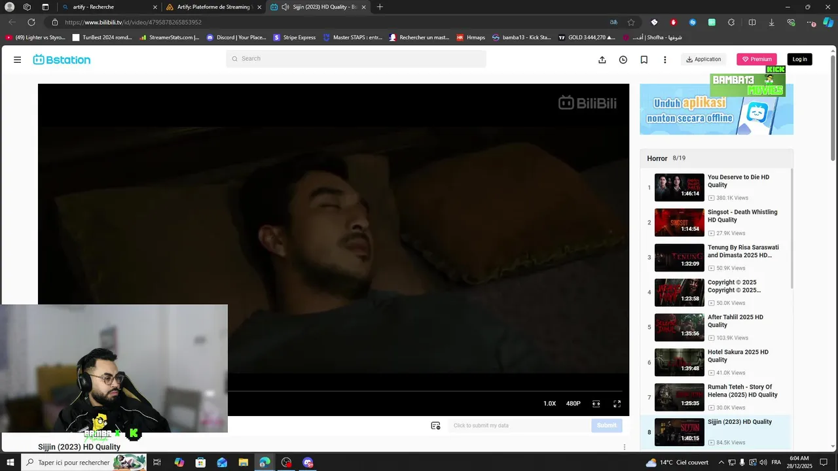Open weather widget 14°C Ciel couvert
The height and width of the screenshot is (471, 838).
click(678, 462)
